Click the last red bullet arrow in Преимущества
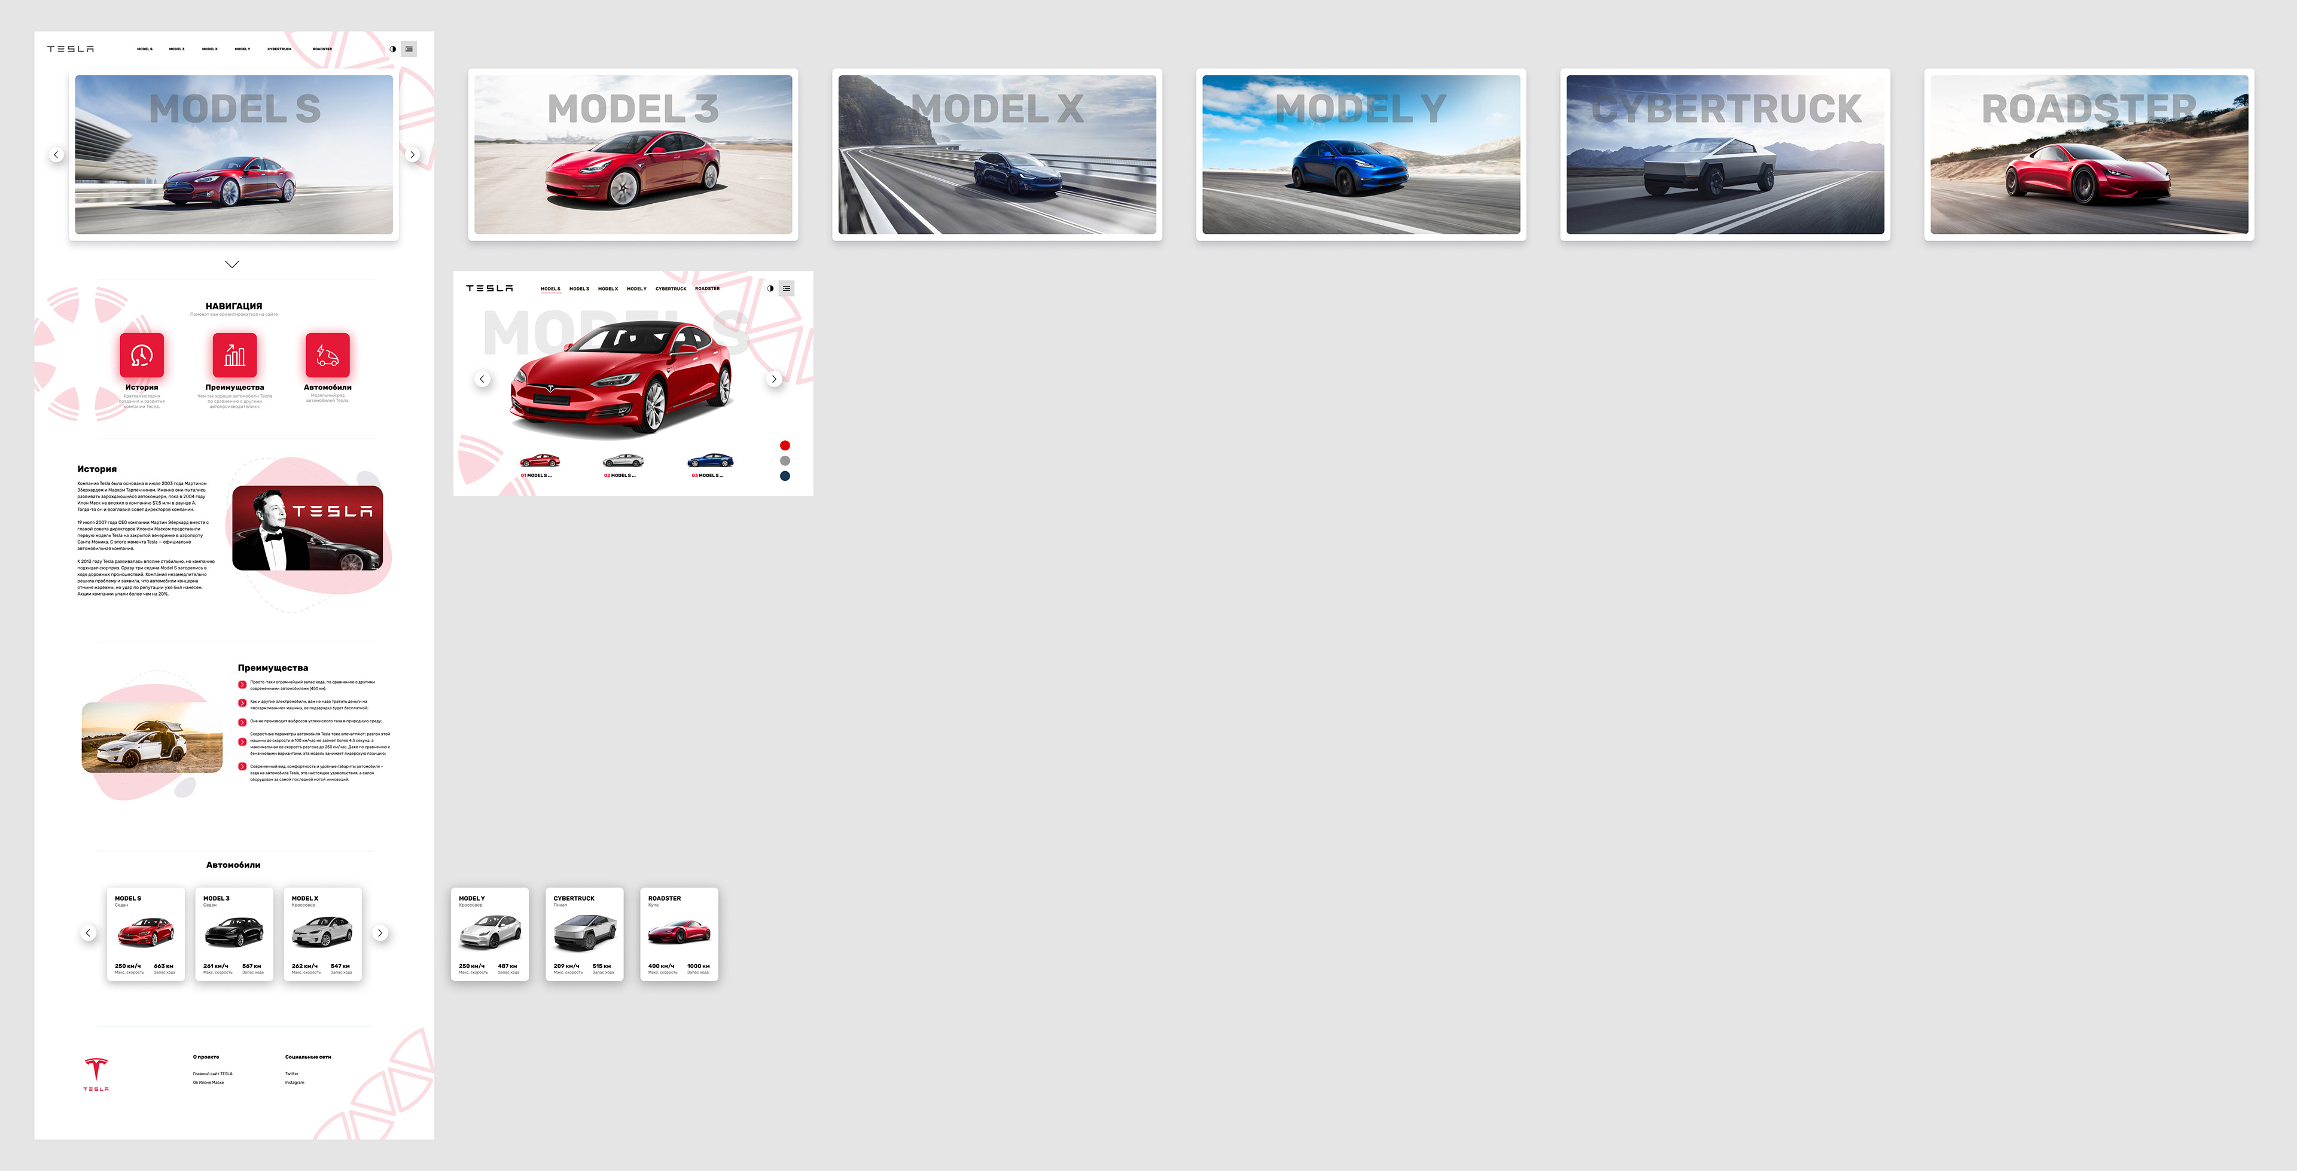Image resolution: width=2297 pixels, height=1171 pixels. (x=242, y=766)
